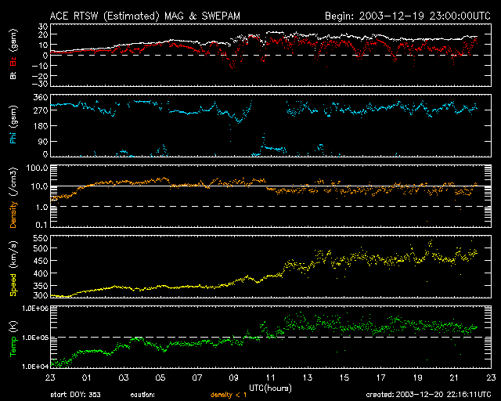Click the 'caution:' text
The height and width of the screenshot is (401, 501).
pyautogui.click(x=142, y=395)
